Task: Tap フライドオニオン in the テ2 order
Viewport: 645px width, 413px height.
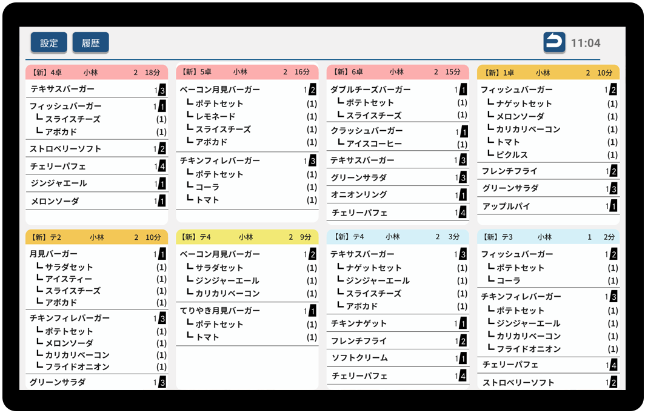Action: click(x=96, y=366)
